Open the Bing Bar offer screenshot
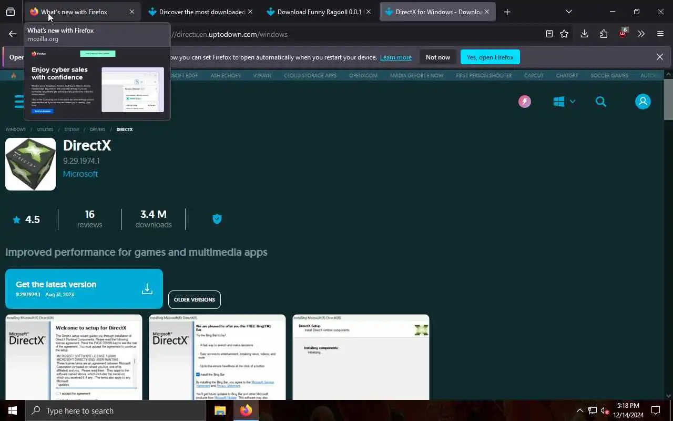The width and height of the screenshot is (673, 421). click(217, 357)
